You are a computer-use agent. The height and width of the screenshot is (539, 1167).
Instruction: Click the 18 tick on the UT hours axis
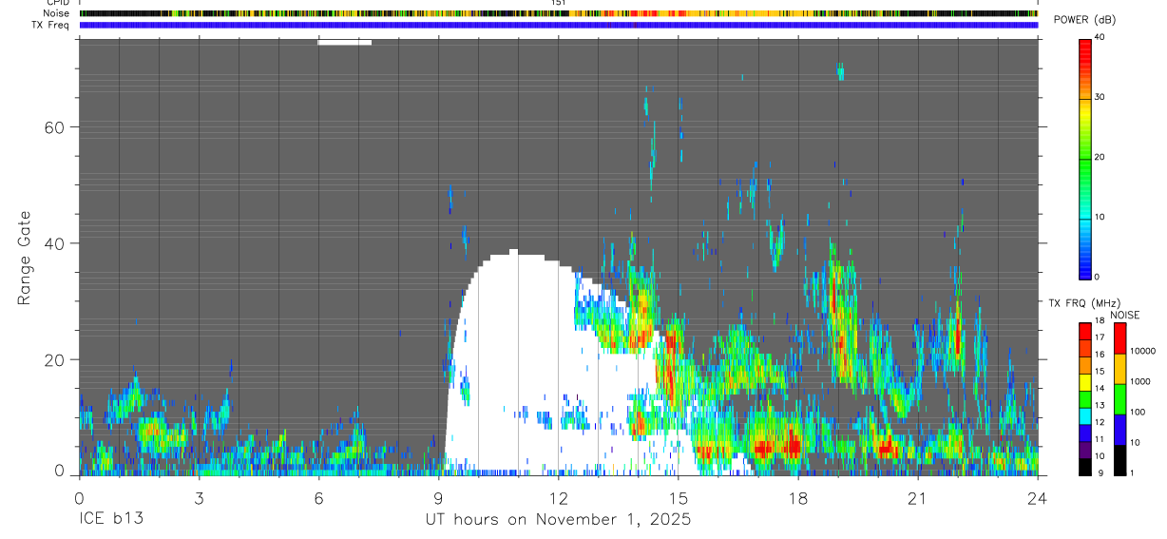pos(798,498)
